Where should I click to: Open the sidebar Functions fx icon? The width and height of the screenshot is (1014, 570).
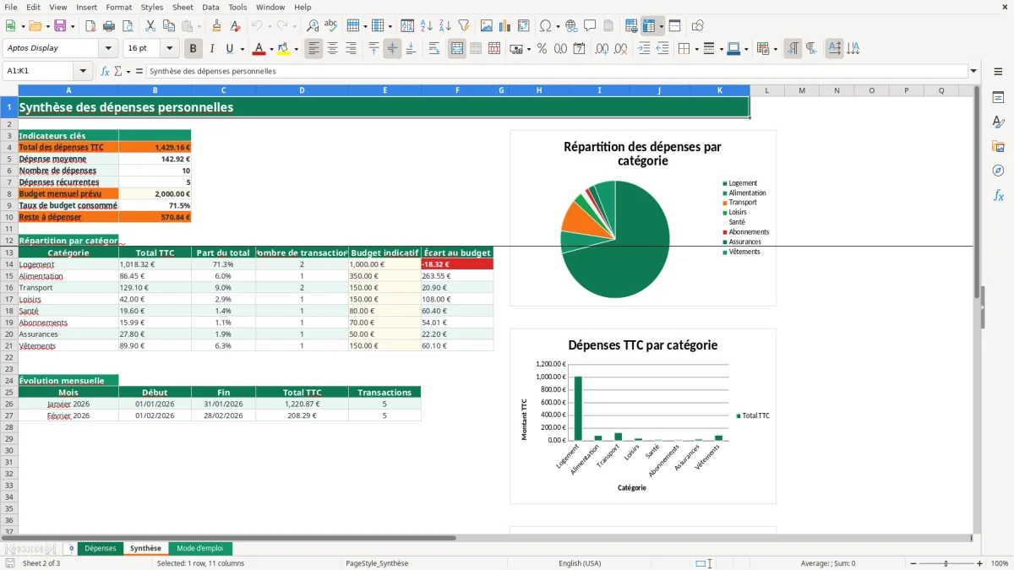998,196
